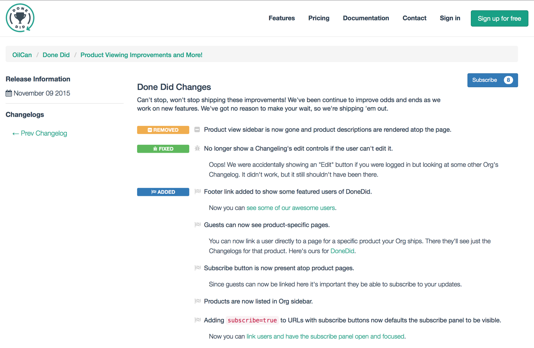
Task: Open the Prev Changelog link
Action: [x=40, y=134]
